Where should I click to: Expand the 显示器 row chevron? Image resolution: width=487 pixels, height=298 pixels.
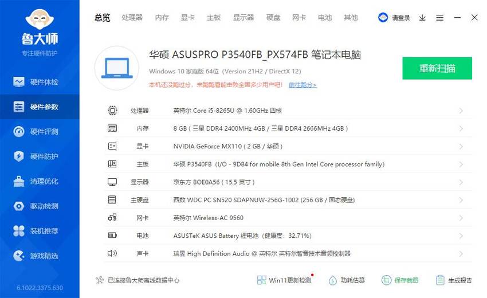pos(461,182)
